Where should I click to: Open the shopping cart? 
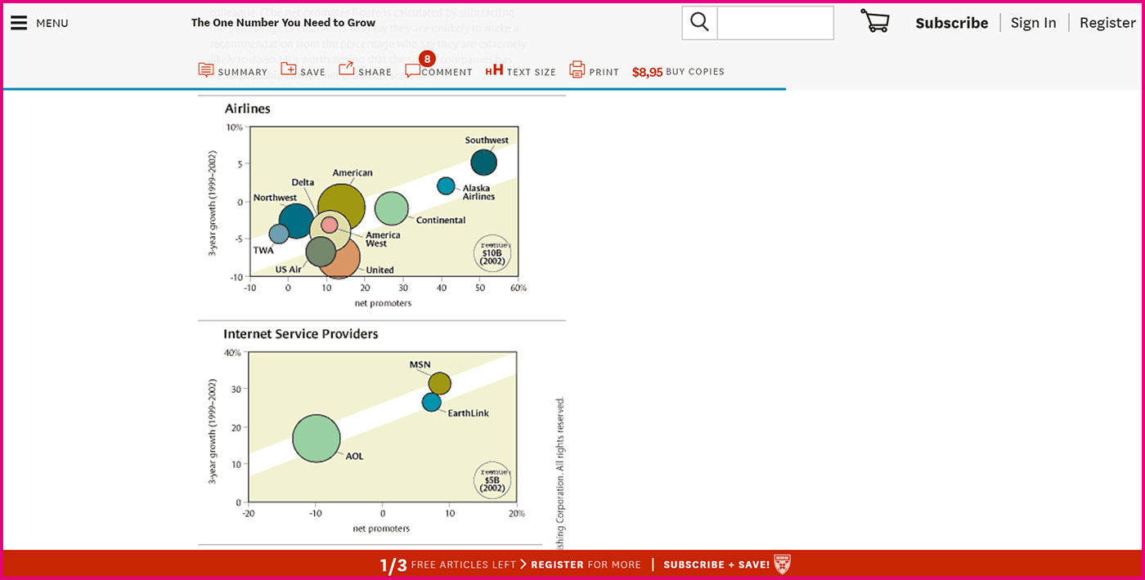point(874,22)
